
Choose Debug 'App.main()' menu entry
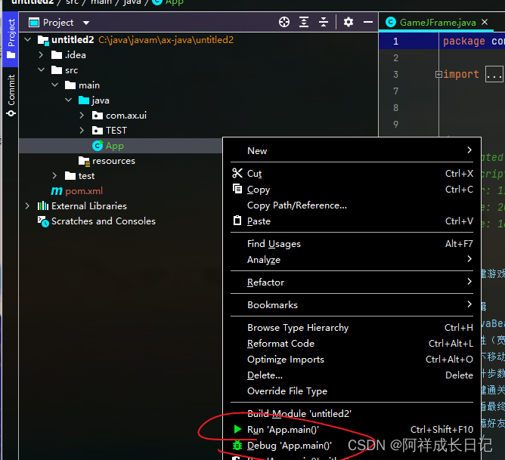[x=289, y=446]
